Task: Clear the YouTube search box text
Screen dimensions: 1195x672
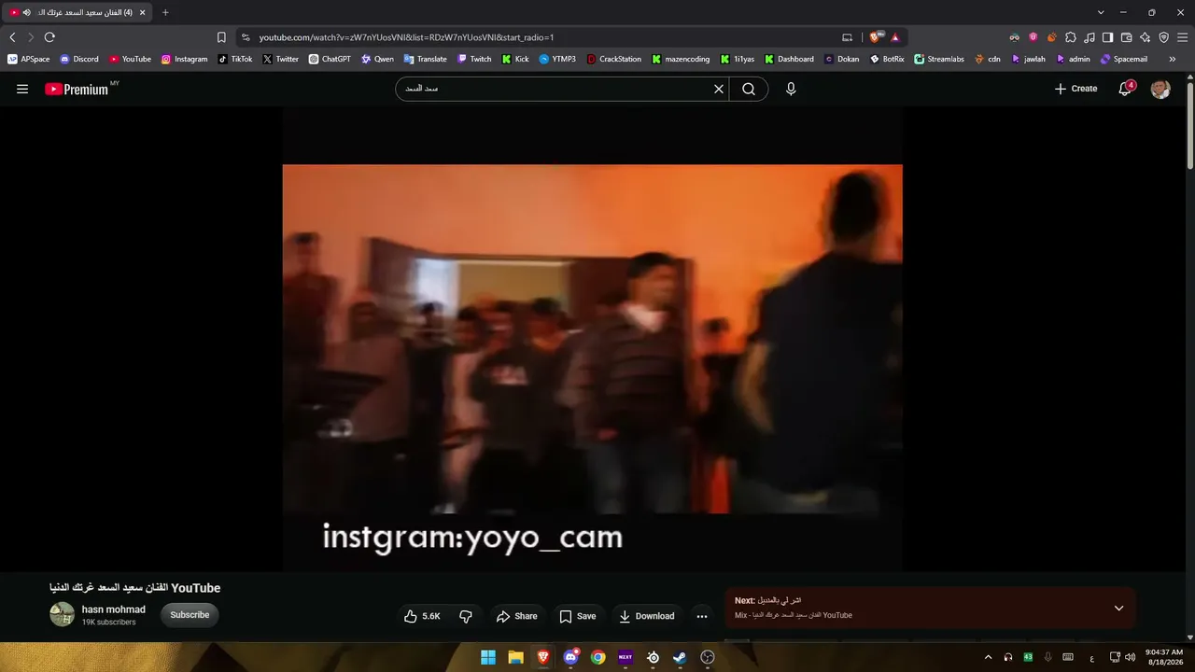Action: pyautogui.click(x=719, y=89)
